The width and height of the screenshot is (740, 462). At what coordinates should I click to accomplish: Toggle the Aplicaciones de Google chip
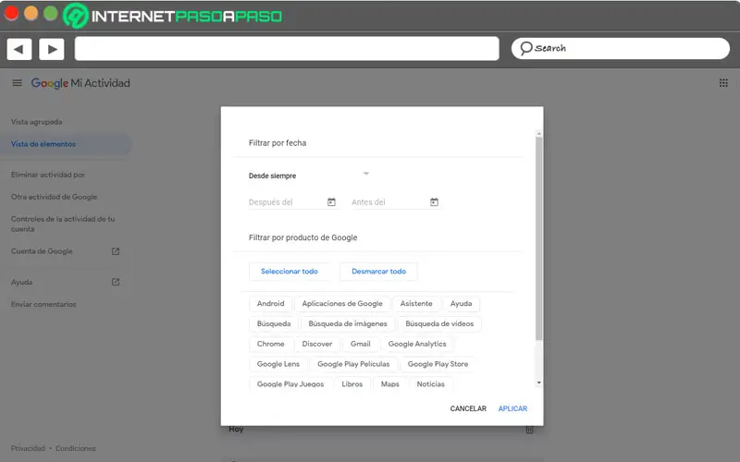342,304
